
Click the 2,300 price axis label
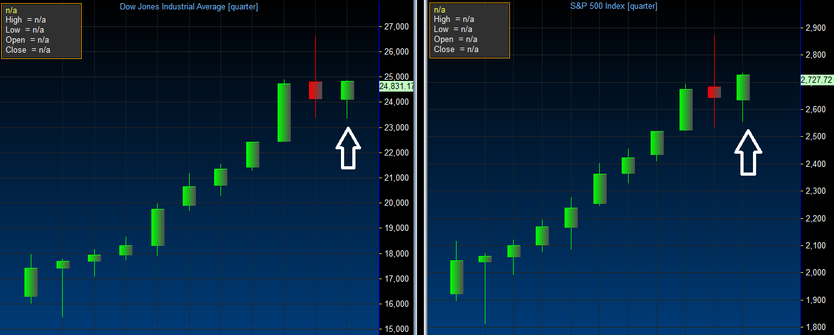pyautogui.click(x=816, y=191)
